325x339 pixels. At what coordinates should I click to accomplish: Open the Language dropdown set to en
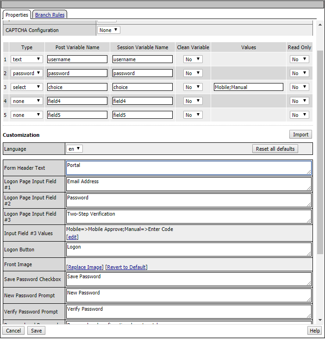click(x=75, y=149)
